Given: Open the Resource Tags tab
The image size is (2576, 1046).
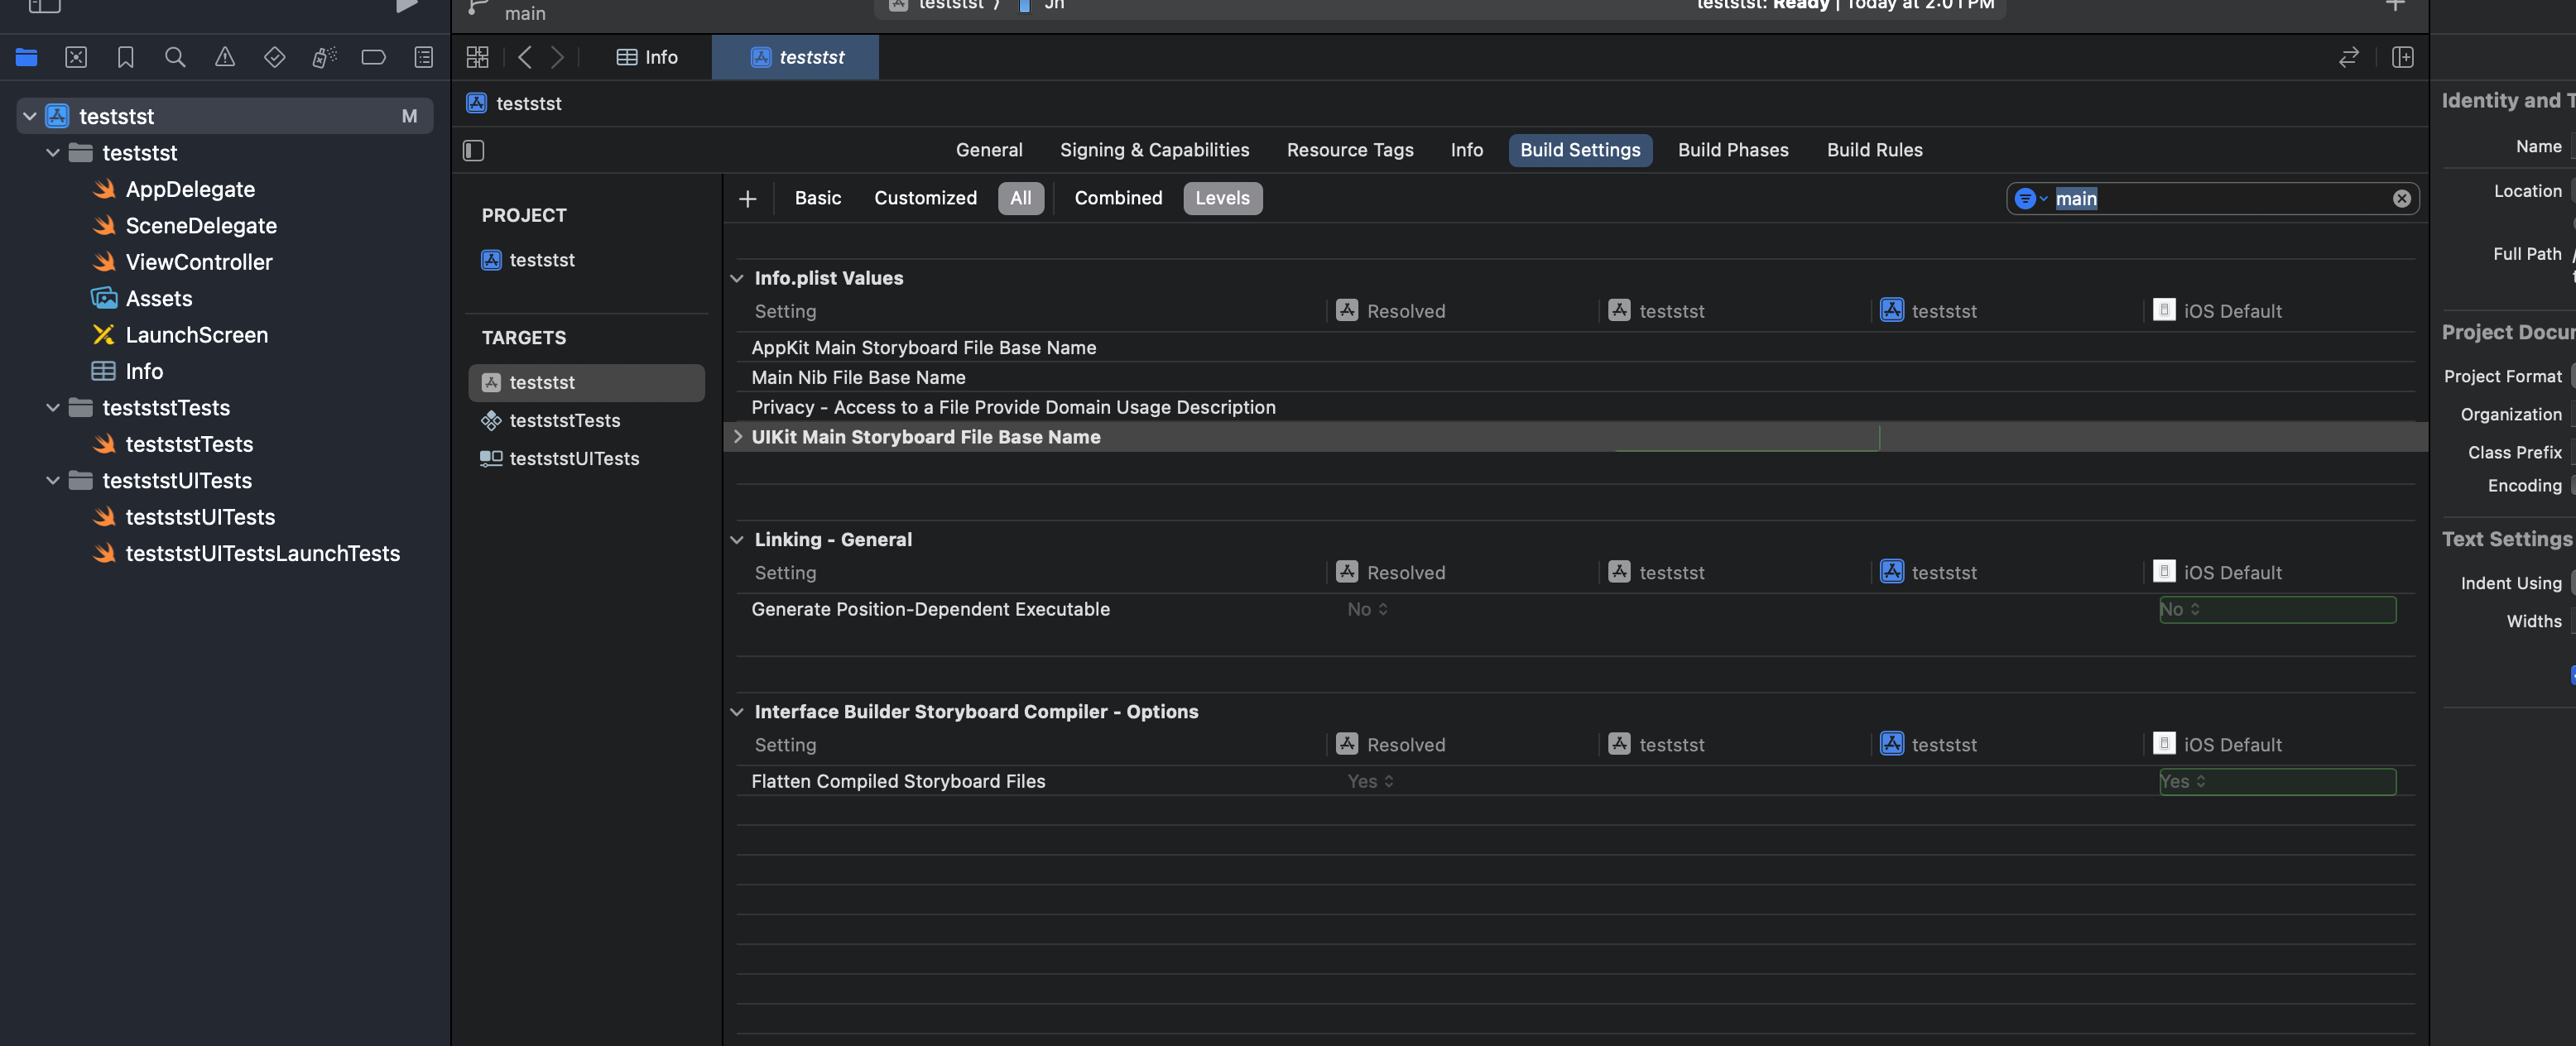Looking at the screenshot, I should click(1350, 150).
